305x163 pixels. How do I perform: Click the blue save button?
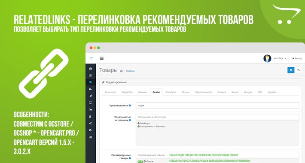pyautogui.click(x=291, y=70)
